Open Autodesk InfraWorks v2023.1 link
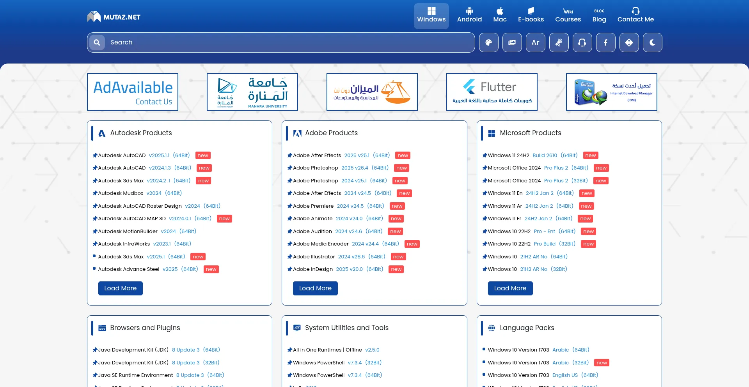Viewport: 749px width, 387px height. pos(145,244)
